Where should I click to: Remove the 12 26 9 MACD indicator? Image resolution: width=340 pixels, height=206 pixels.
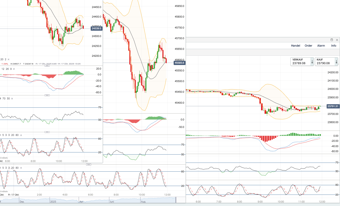coord(14,69)
